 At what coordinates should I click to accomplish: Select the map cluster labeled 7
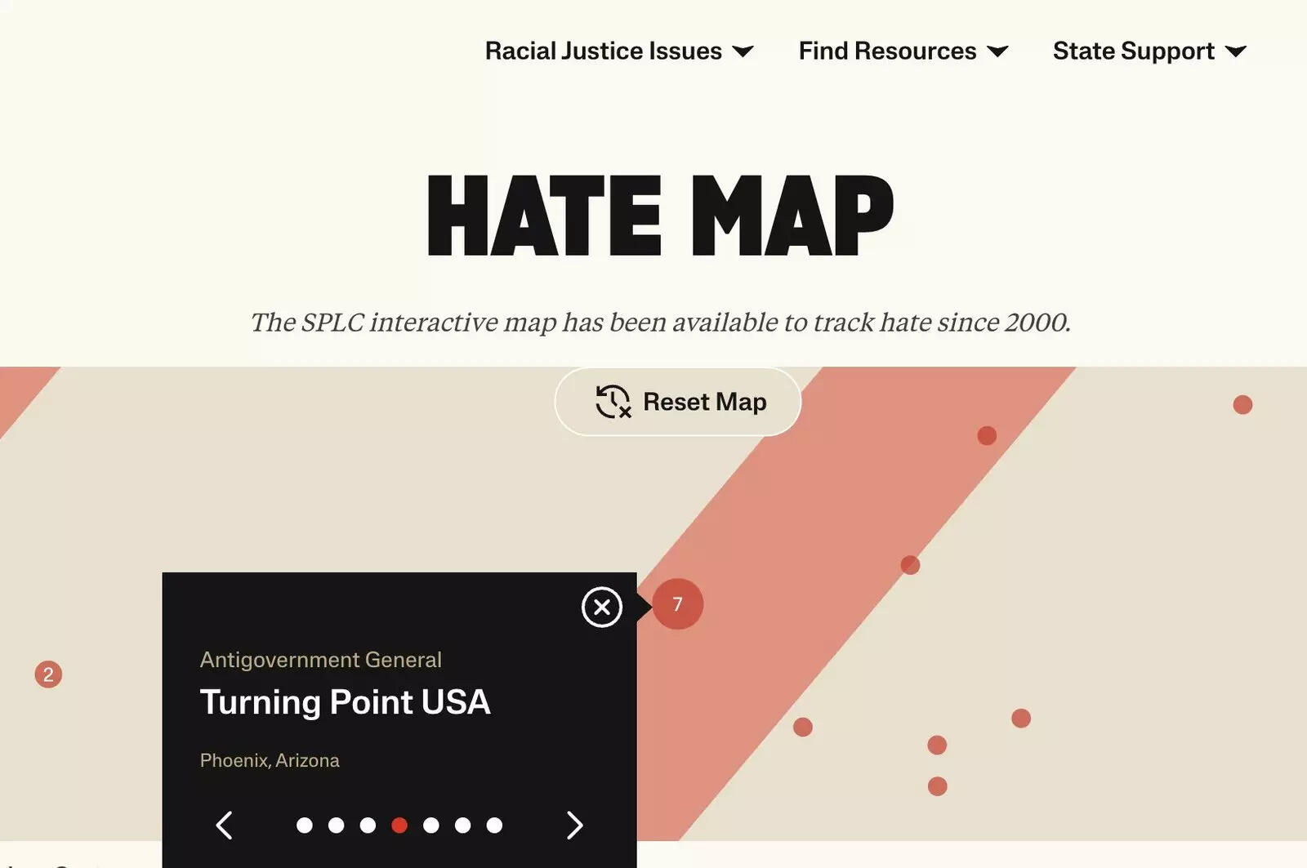(x=676, y=603)
